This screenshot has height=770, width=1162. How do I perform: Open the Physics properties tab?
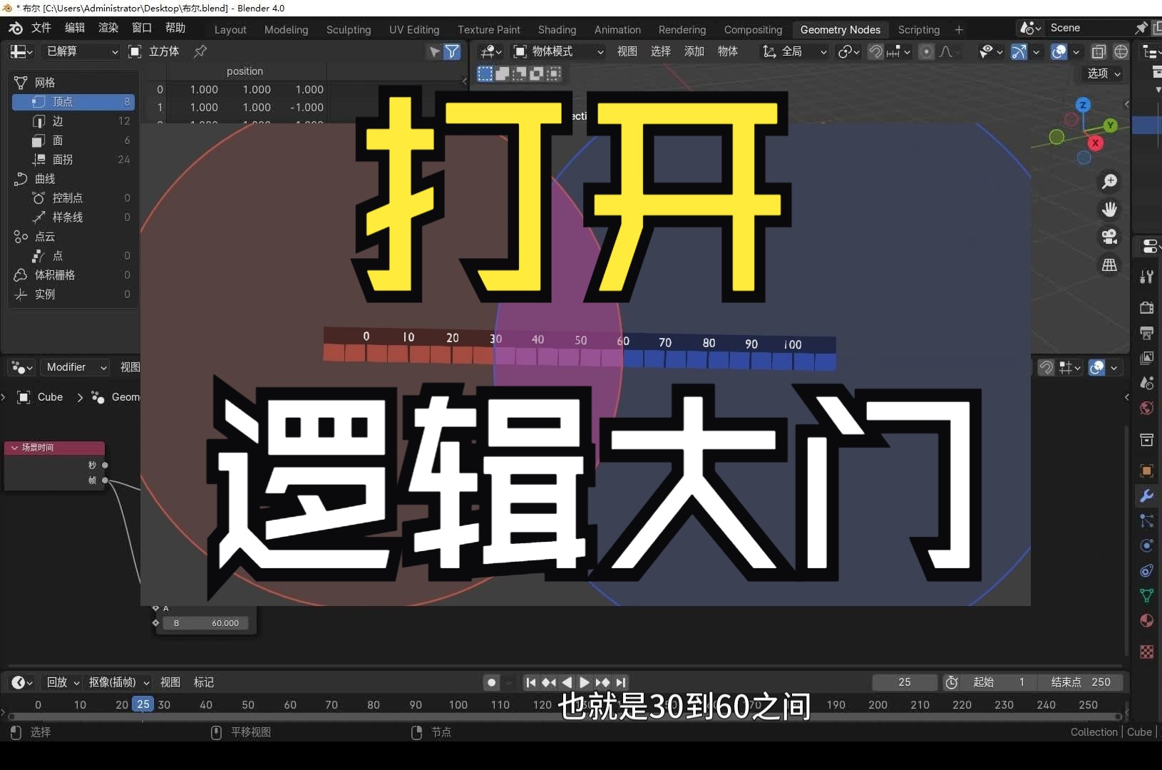pos(1146,545)
